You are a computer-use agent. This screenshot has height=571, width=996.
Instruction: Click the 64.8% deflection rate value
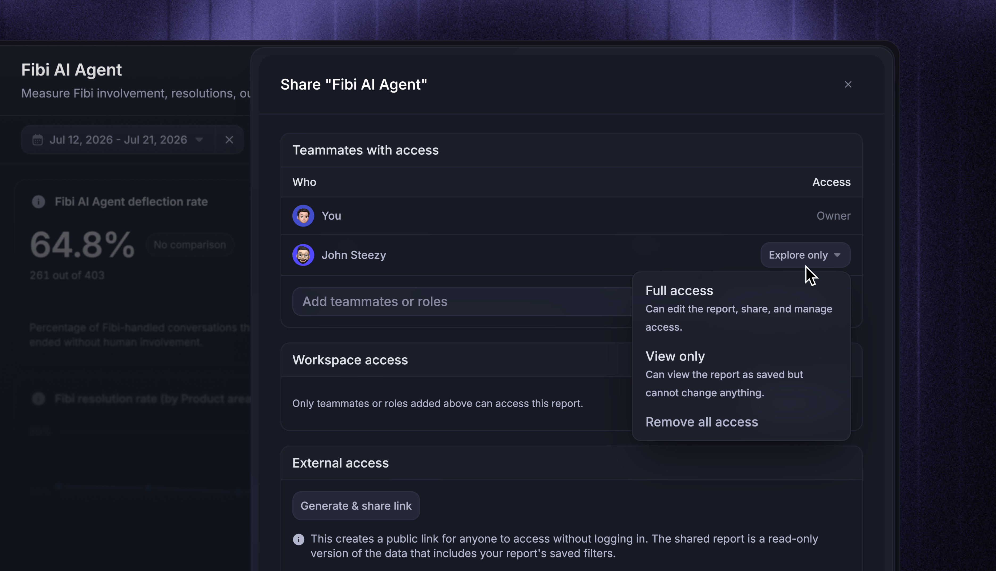pos(82,245)
